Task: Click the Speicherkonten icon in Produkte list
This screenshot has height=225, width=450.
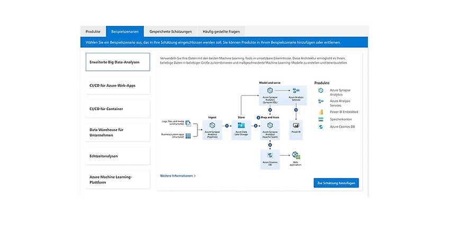Action: (x=321, y=120)
